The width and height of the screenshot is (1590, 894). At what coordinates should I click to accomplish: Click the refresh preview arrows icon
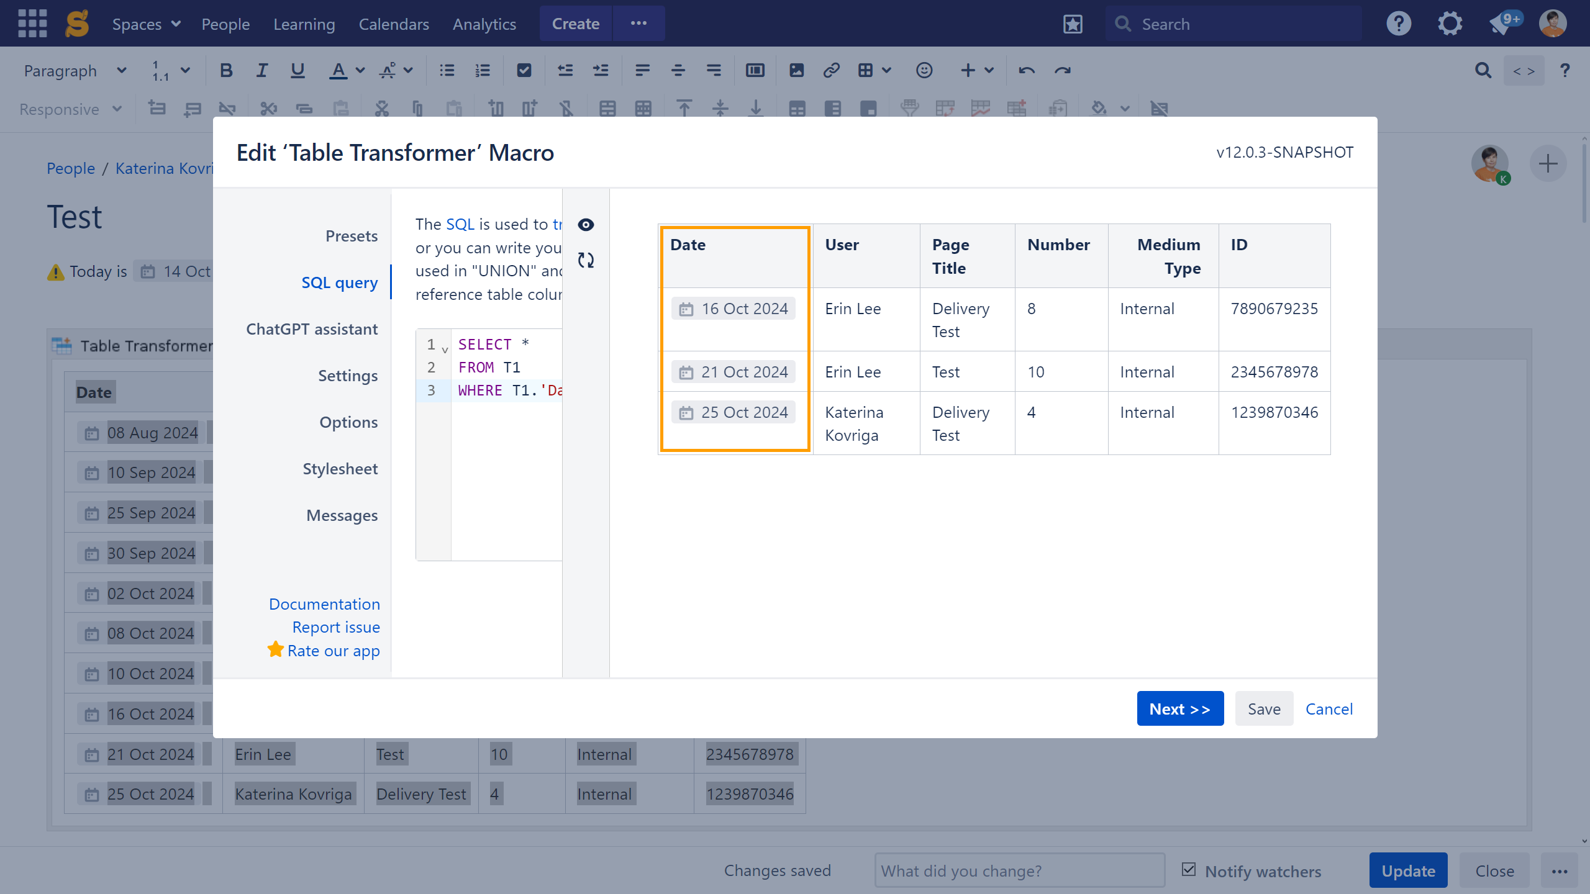coord(586,260)
